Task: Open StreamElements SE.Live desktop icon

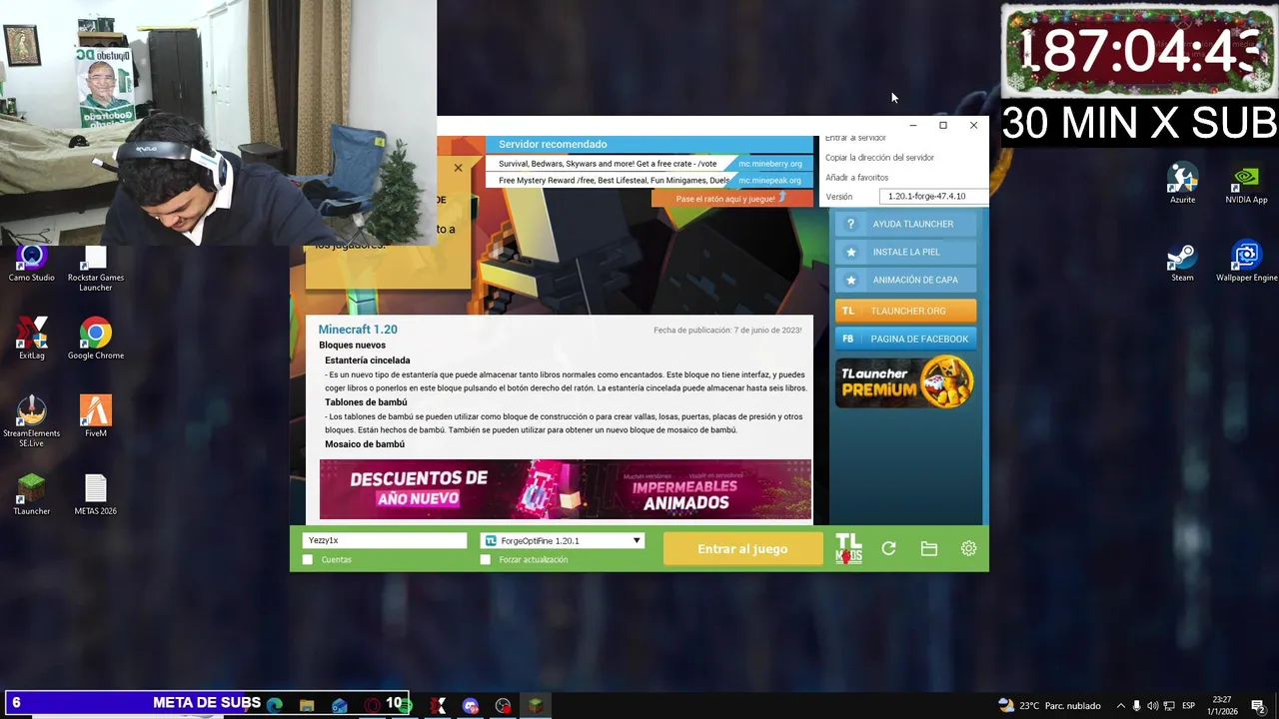Action: (32, 421)
